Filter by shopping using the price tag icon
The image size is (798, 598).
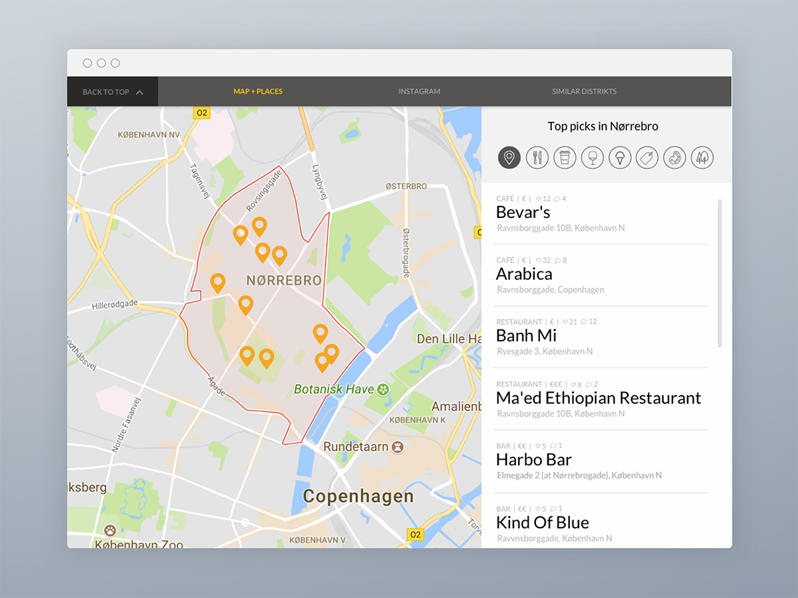pyautogui.click(x=647, y=157)
